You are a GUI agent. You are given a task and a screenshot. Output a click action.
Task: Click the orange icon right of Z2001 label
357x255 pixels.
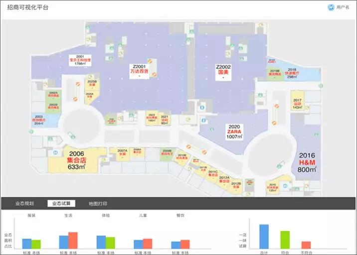point(155,74)
